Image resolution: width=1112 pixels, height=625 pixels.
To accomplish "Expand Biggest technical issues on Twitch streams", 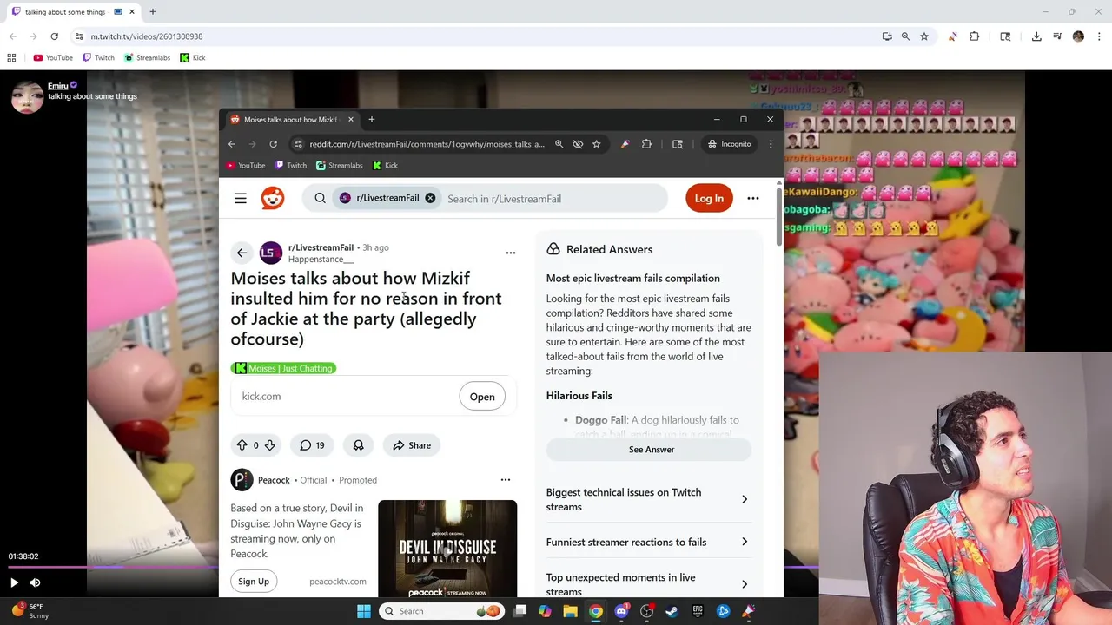I will pos(647,499).
